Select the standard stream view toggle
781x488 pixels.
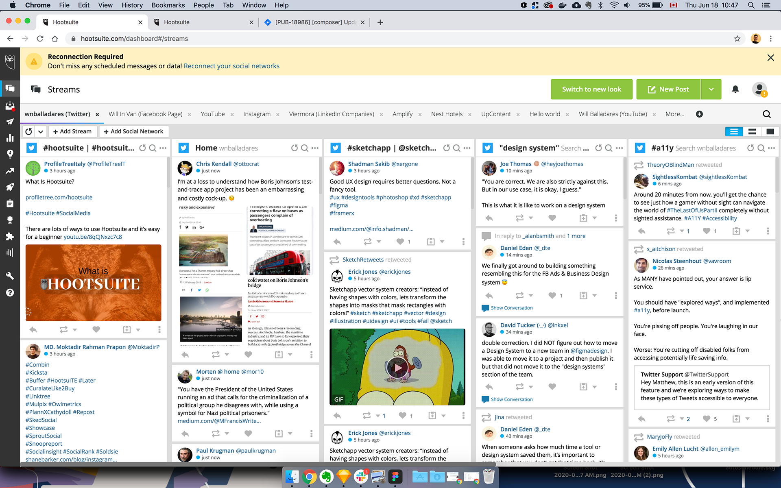734,131
